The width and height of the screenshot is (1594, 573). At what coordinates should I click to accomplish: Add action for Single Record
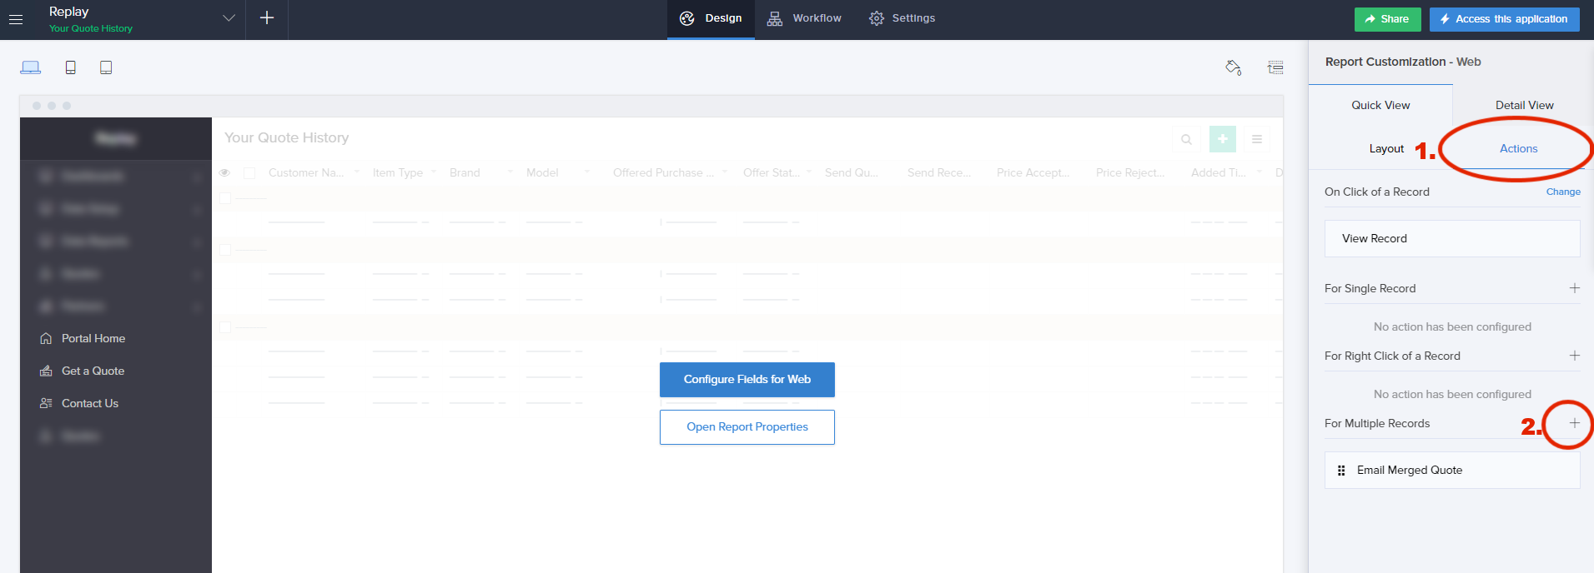coord(1574,288)
